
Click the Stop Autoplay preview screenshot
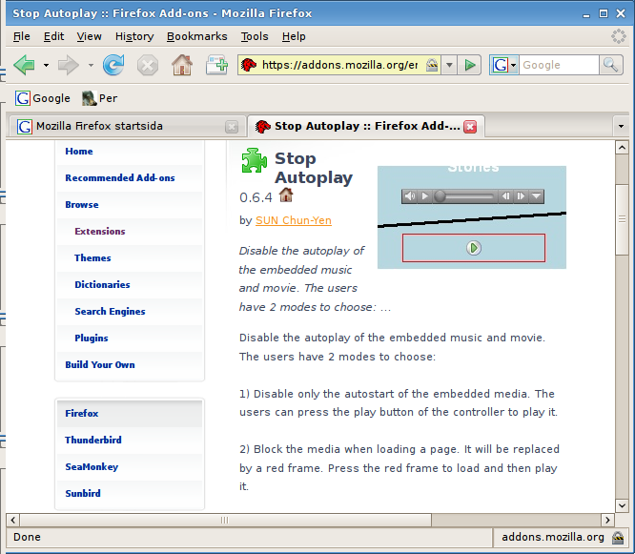coord(472,217)
